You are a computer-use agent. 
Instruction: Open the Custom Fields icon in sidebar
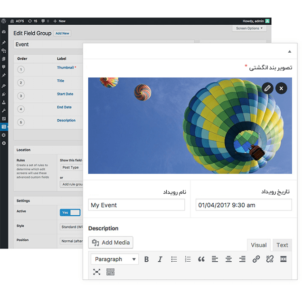tap(4, 127)
